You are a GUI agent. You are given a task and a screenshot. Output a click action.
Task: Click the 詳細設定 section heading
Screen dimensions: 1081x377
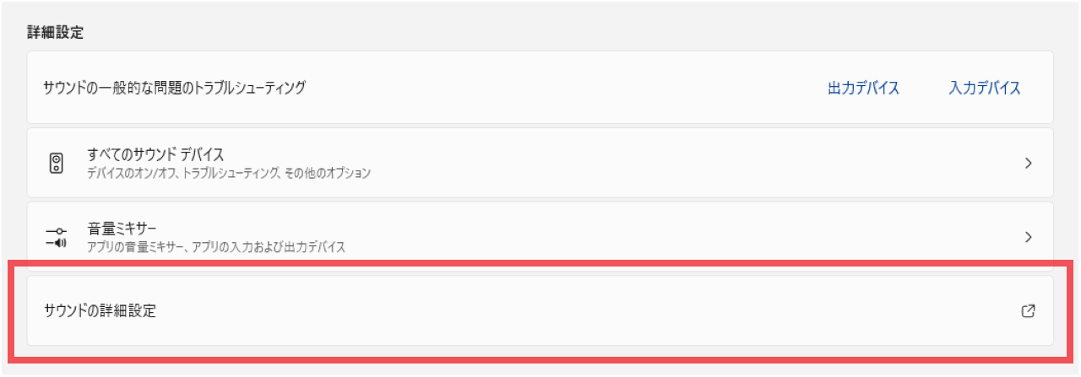(55, 34)
